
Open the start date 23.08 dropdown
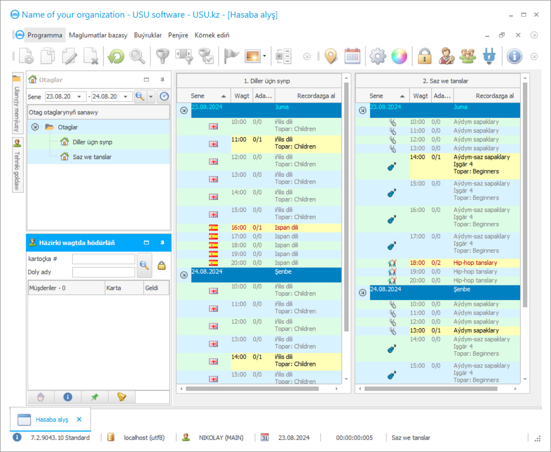(79, 96)
